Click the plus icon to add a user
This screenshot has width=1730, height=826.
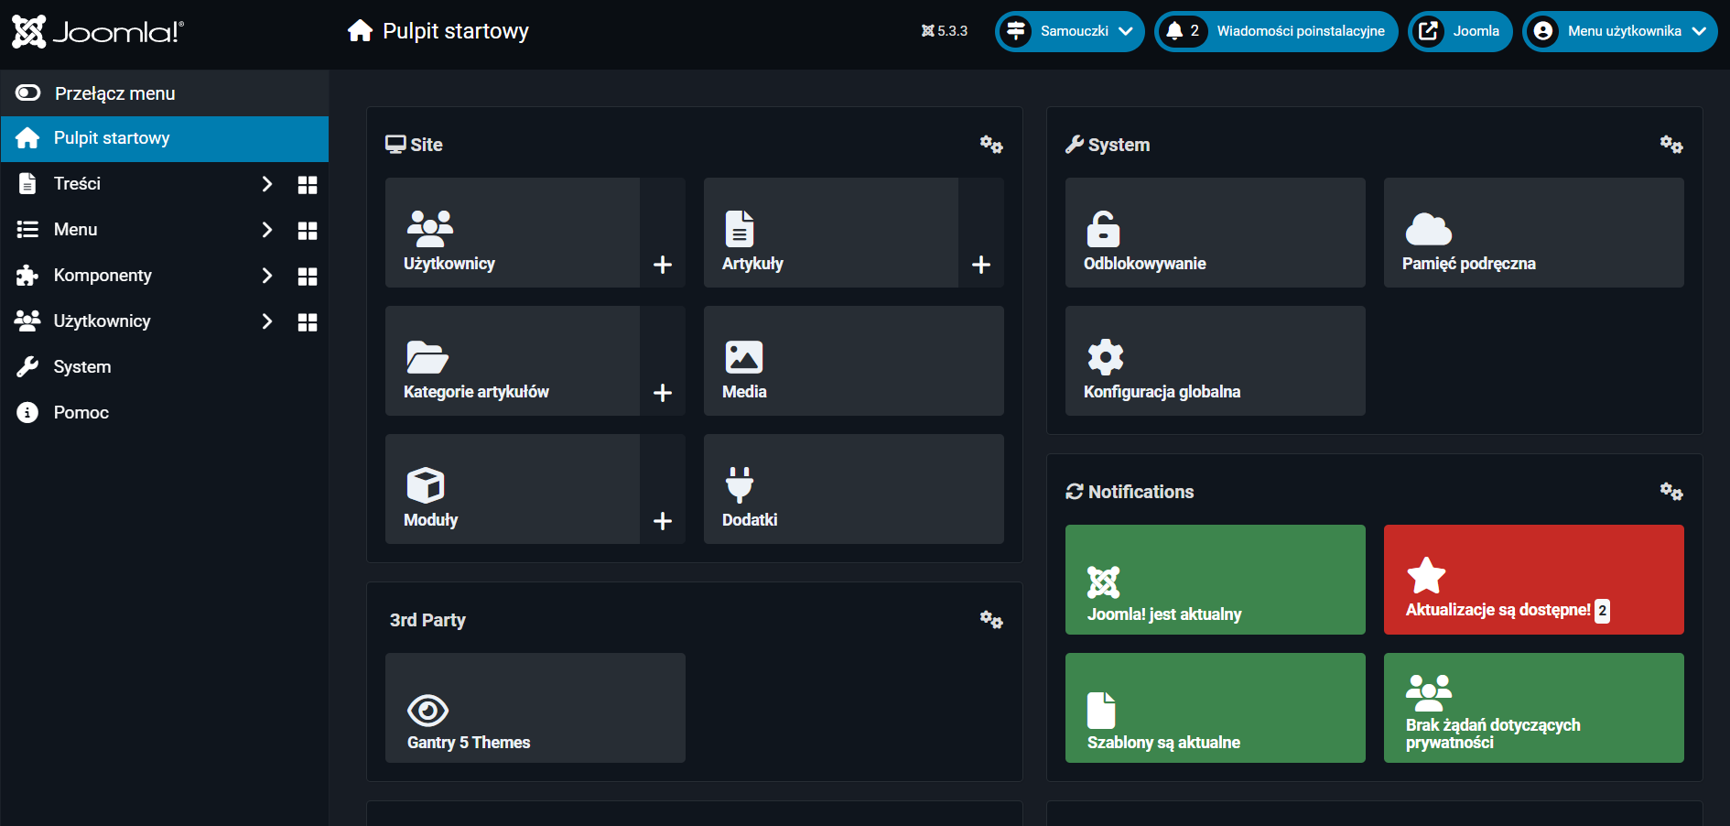[663, 265]
